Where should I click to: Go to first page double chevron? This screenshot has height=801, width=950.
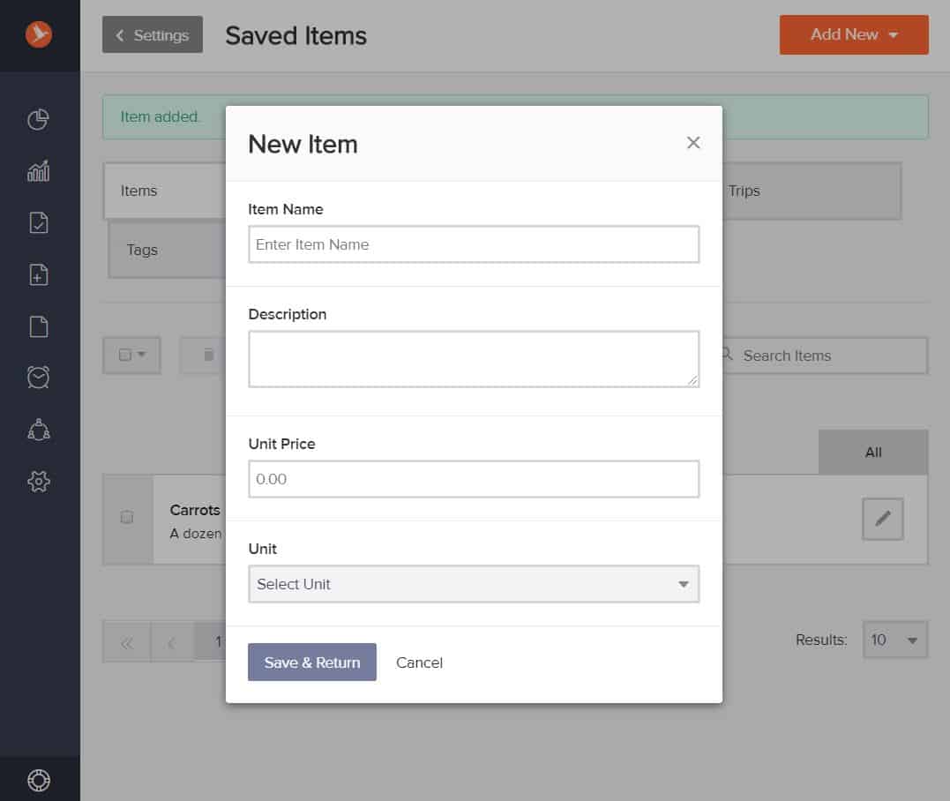point(127,642)
